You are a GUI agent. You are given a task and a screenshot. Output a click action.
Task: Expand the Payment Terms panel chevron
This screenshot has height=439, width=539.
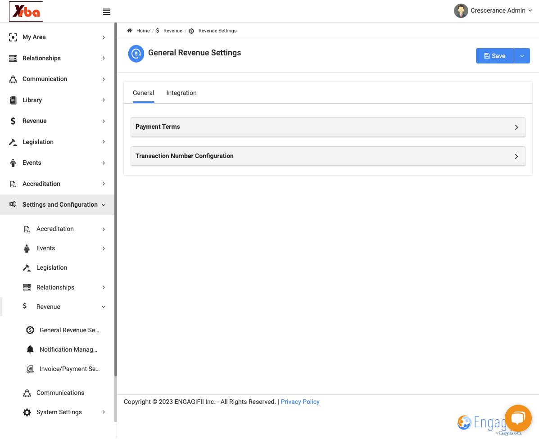(516, 127)
